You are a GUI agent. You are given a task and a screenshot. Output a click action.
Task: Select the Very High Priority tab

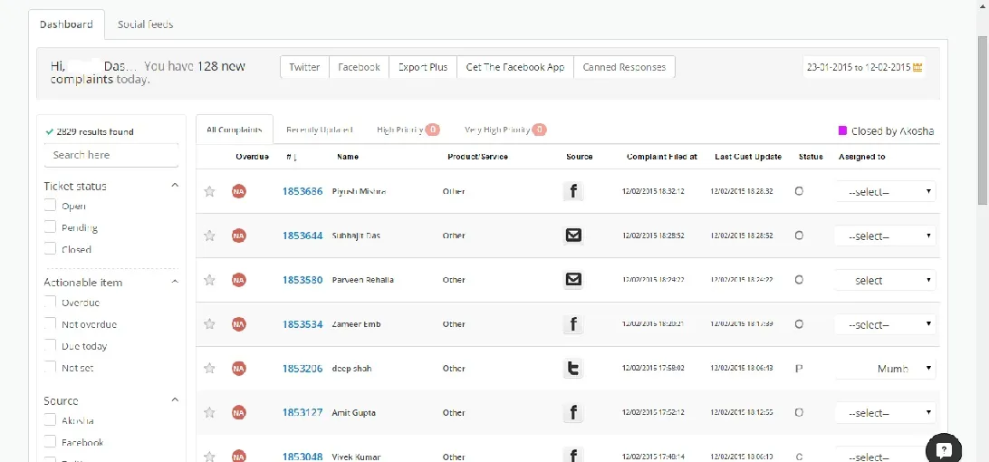click(x=505, y=130)
